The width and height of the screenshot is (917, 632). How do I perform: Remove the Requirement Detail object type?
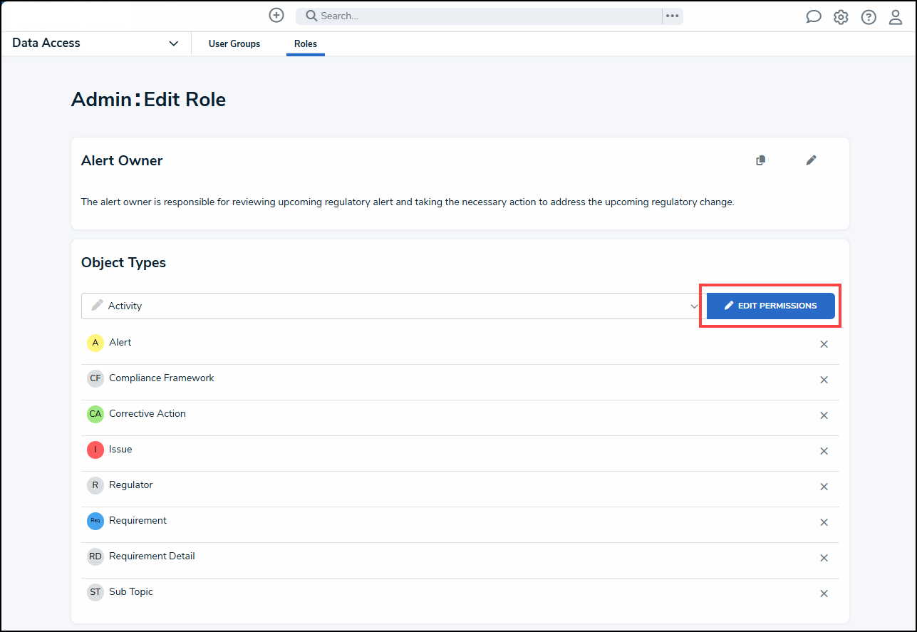click(824, 558)
